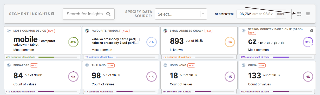Click the 38% donut on Country card
Image resolution: width=320 pixels, height=95 pixels.
pos(308,42)
